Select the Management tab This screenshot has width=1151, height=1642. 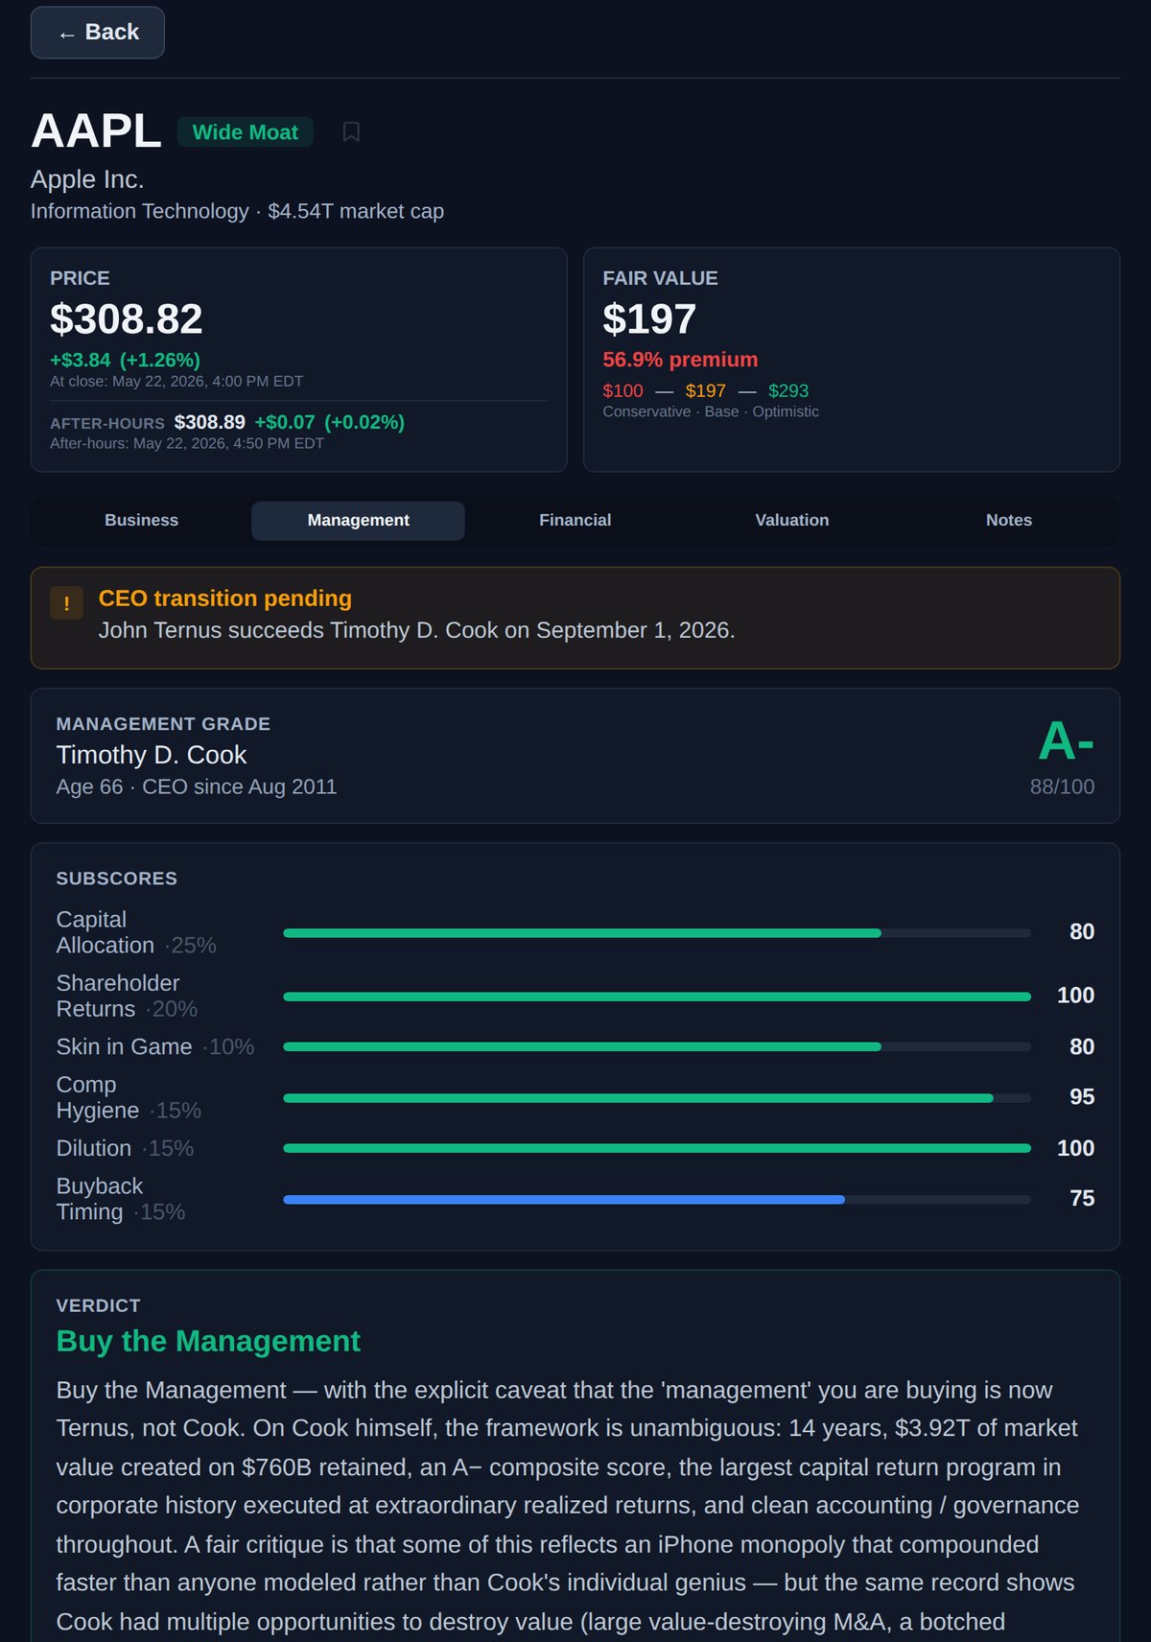point(358,520)
